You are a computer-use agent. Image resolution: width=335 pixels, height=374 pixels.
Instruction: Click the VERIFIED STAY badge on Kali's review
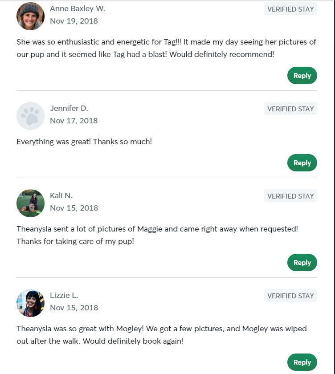290,196
